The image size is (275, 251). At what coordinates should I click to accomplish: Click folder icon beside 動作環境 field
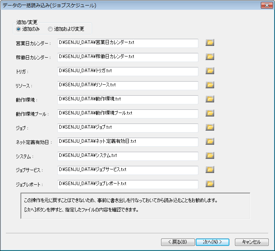210,99
